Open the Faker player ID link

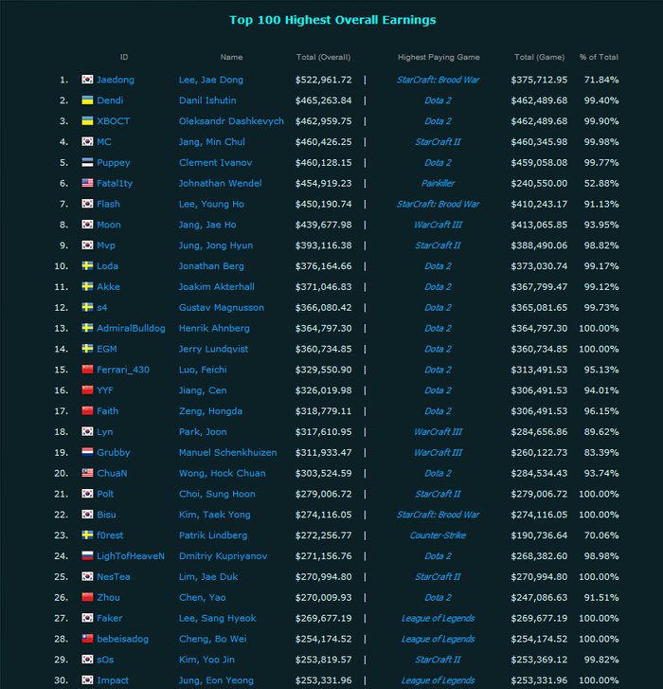(x=109, y=618)
